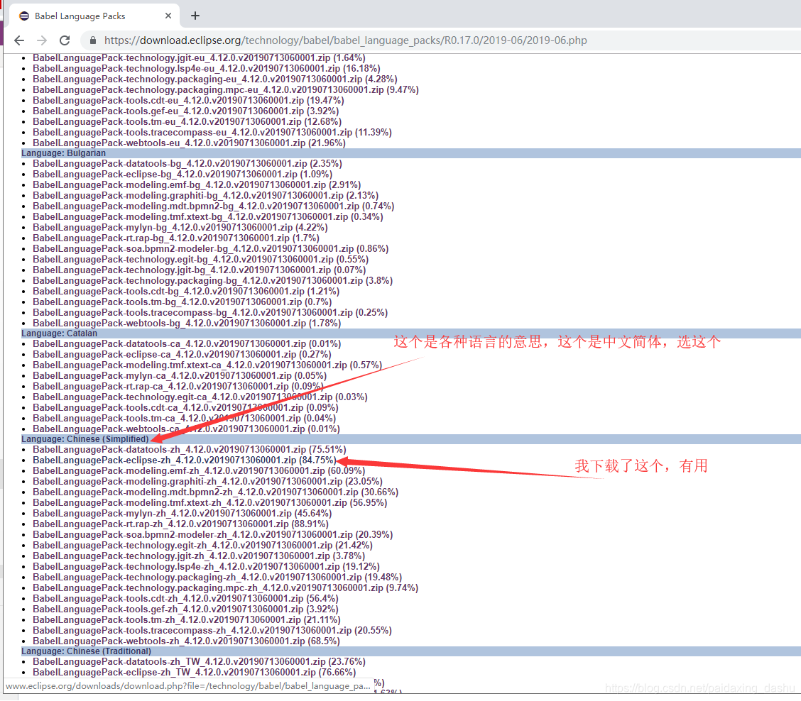Viewport: 801px width, 701px height.
Task: Click the Language: Chinese (Simplified) heading
Action: click(x=85, y=439)
